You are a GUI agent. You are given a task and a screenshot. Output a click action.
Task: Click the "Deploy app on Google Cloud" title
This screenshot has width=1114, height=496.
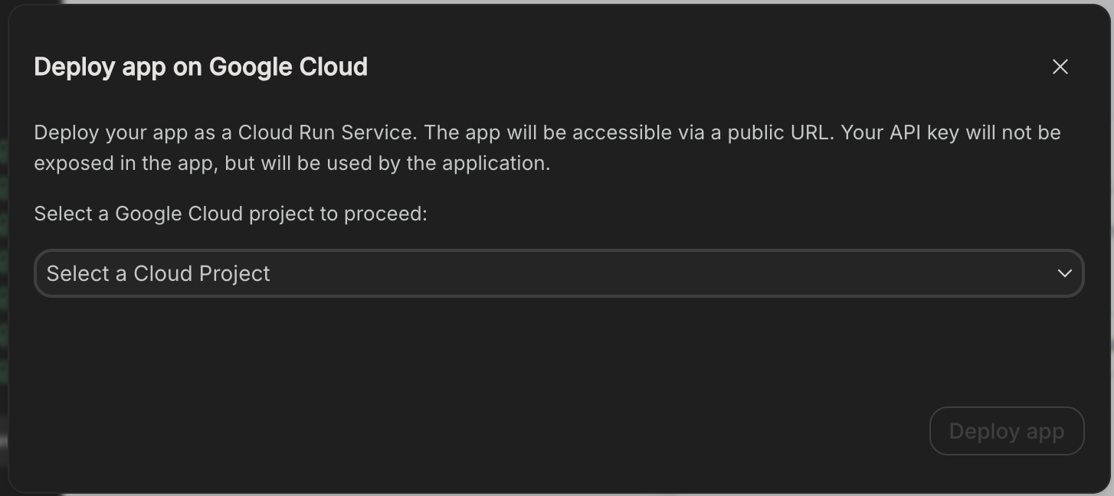click(x=201, y=67)
